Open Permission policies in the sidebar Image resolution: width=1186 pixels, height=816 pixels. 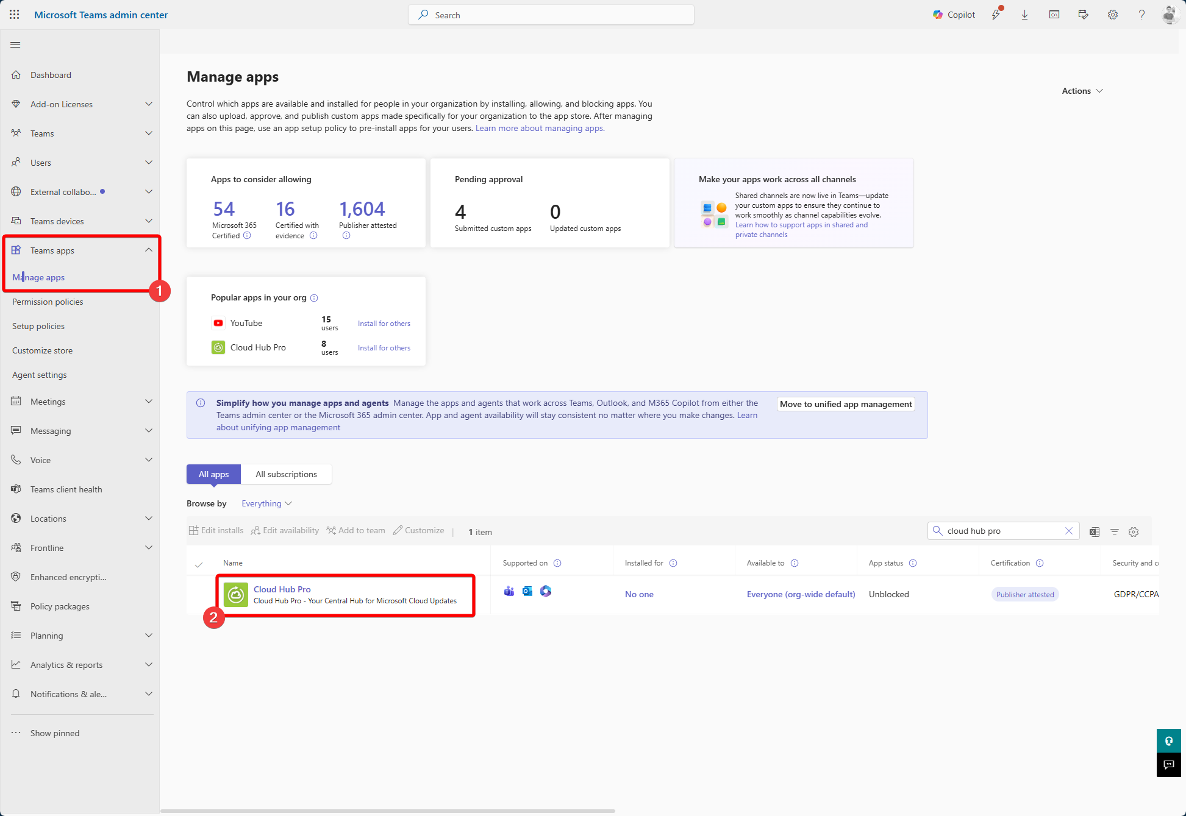coord(48,302)
